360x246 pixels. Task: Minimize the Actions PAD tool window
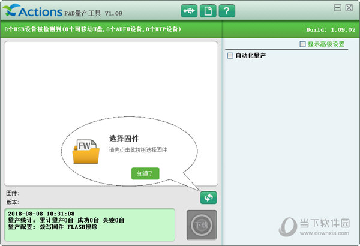click(337, 8)
